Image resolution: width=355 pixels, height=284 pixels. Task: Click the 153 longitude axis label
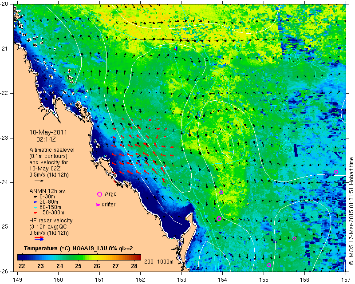tap(181, 280)
